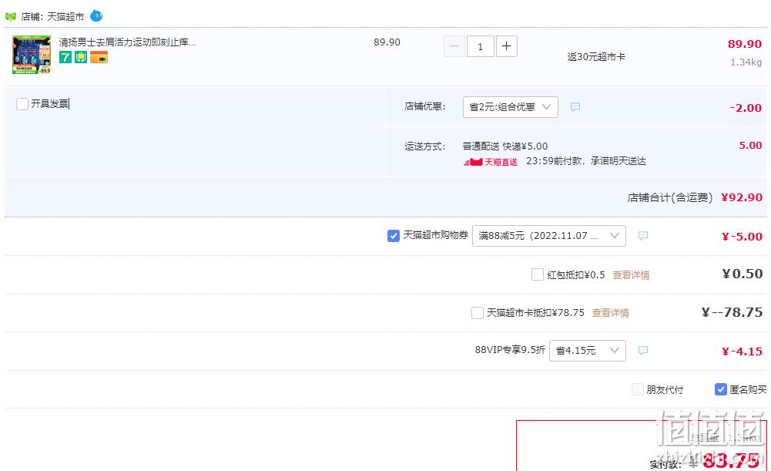
Task: Tick the 朋友代付 checkbox
Action: (638, 389)
